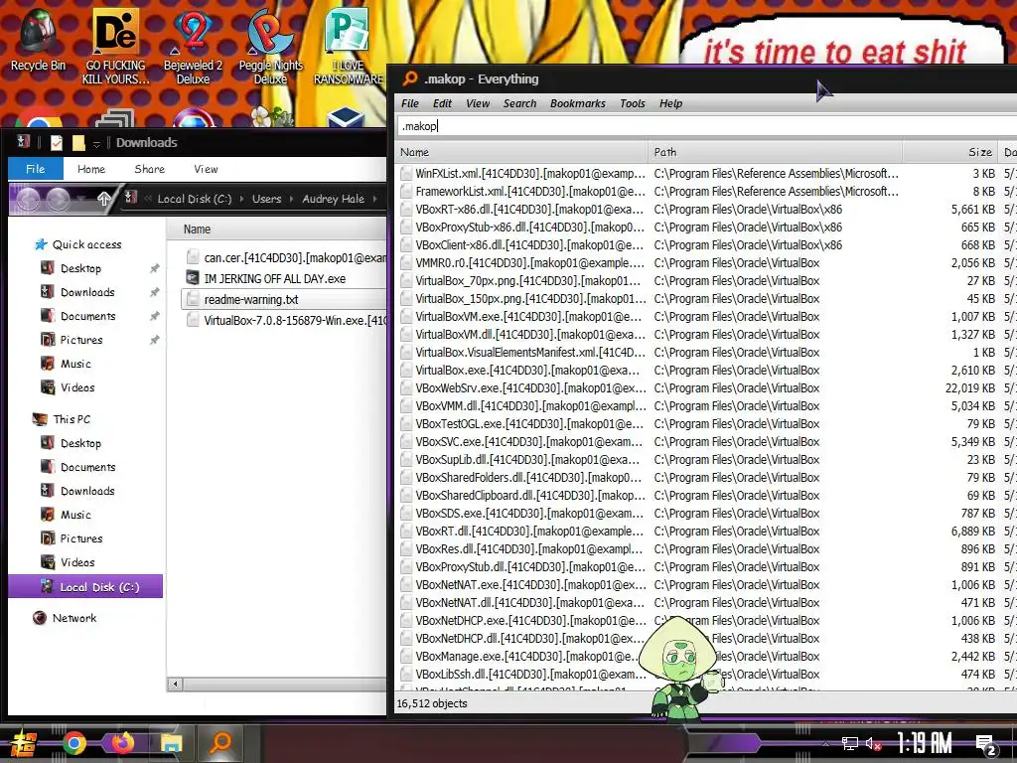
Task: Open Bookmarks menu in Everything
Action: (x=577, y=103)
